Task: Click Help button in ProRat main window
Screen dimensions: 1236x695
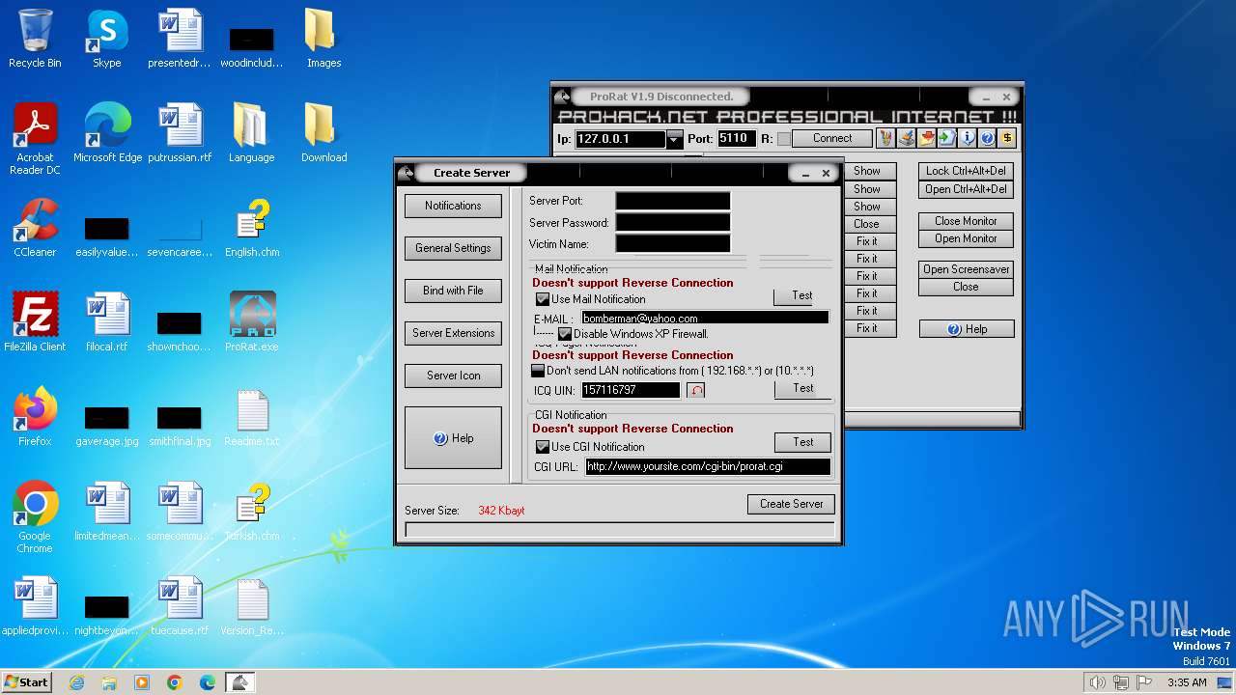Action: point(967,329)
